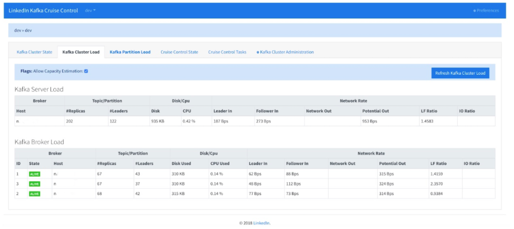Click ALIVE badge for broker 3
514x229 pixels.
34,184
